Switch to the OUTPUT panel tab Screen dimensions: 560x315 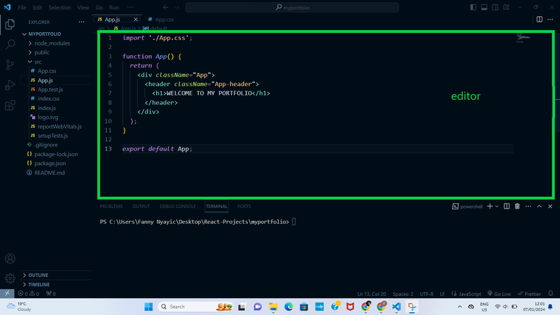click(141, 206)
